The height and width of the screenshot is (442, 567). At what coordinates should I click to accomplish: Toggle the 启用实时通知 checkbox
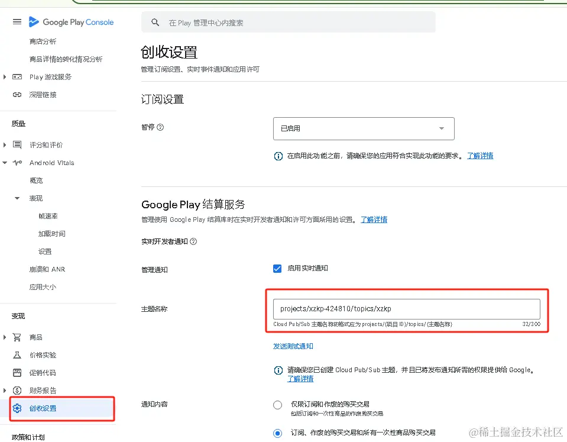tap(277, 268)
